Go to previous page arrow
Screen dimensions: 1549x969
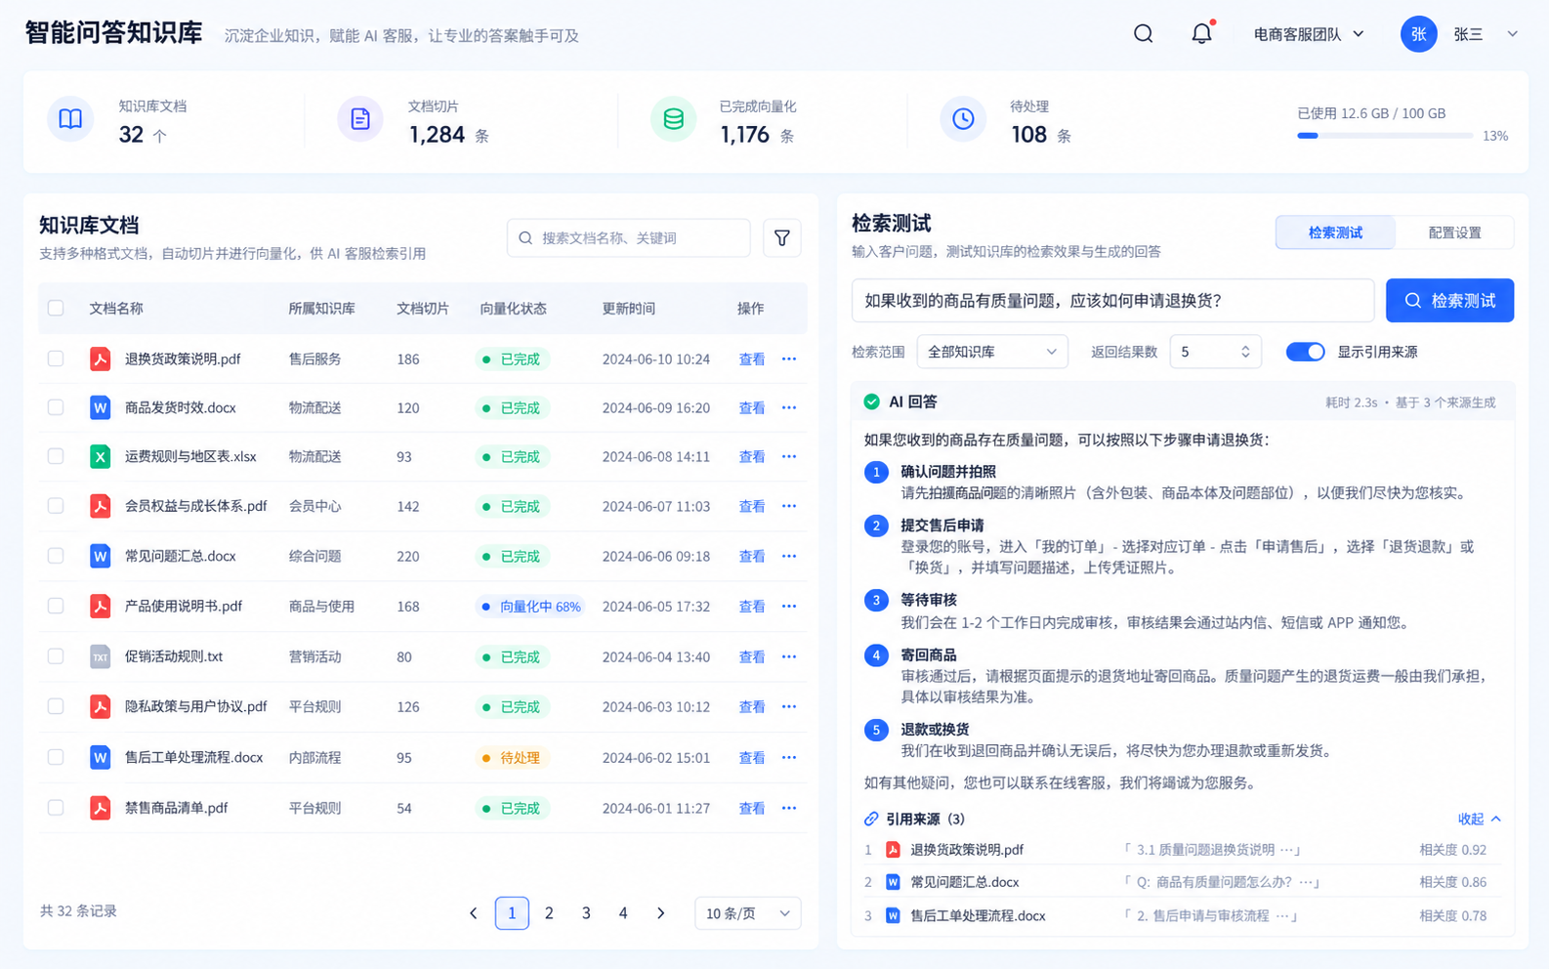click(474, 913)
